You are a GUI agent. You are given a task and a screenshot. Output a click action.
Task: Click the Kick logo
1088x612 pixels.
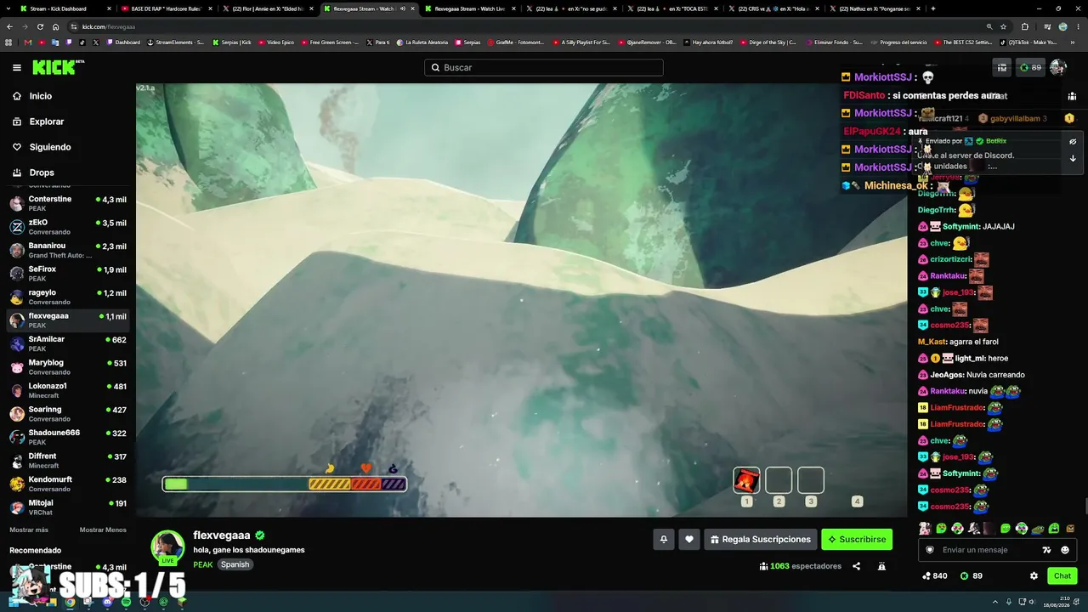point(54,67)
